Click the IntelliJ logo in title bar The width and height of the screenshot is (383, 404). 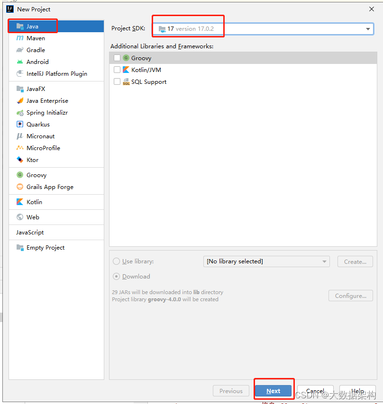[10, 9]
